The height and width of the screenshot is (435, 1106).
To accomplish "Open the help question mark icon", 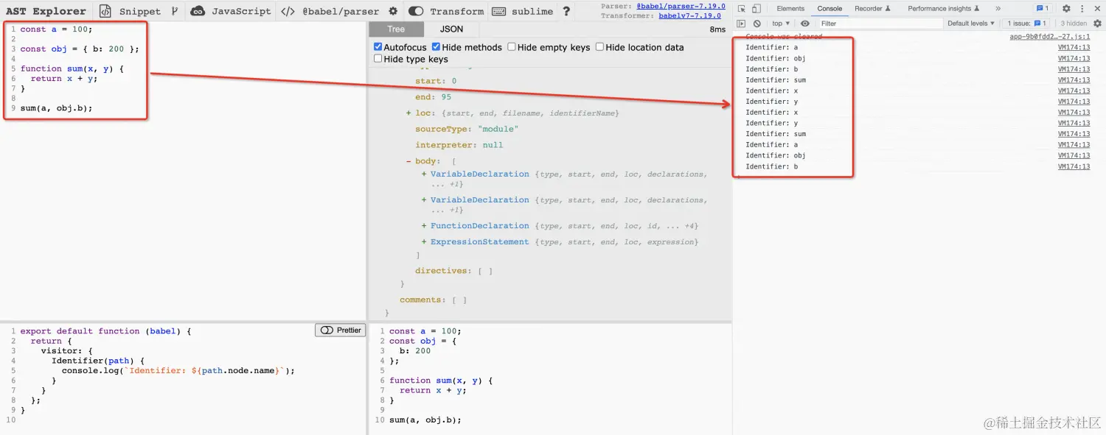I will tap(566, 11).
